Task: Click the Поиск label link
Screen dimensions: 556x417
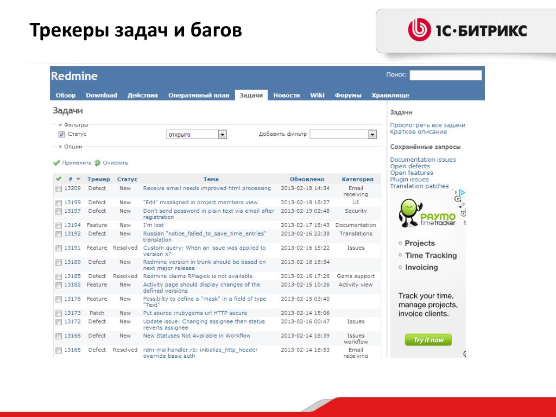Action: (396, 74)
